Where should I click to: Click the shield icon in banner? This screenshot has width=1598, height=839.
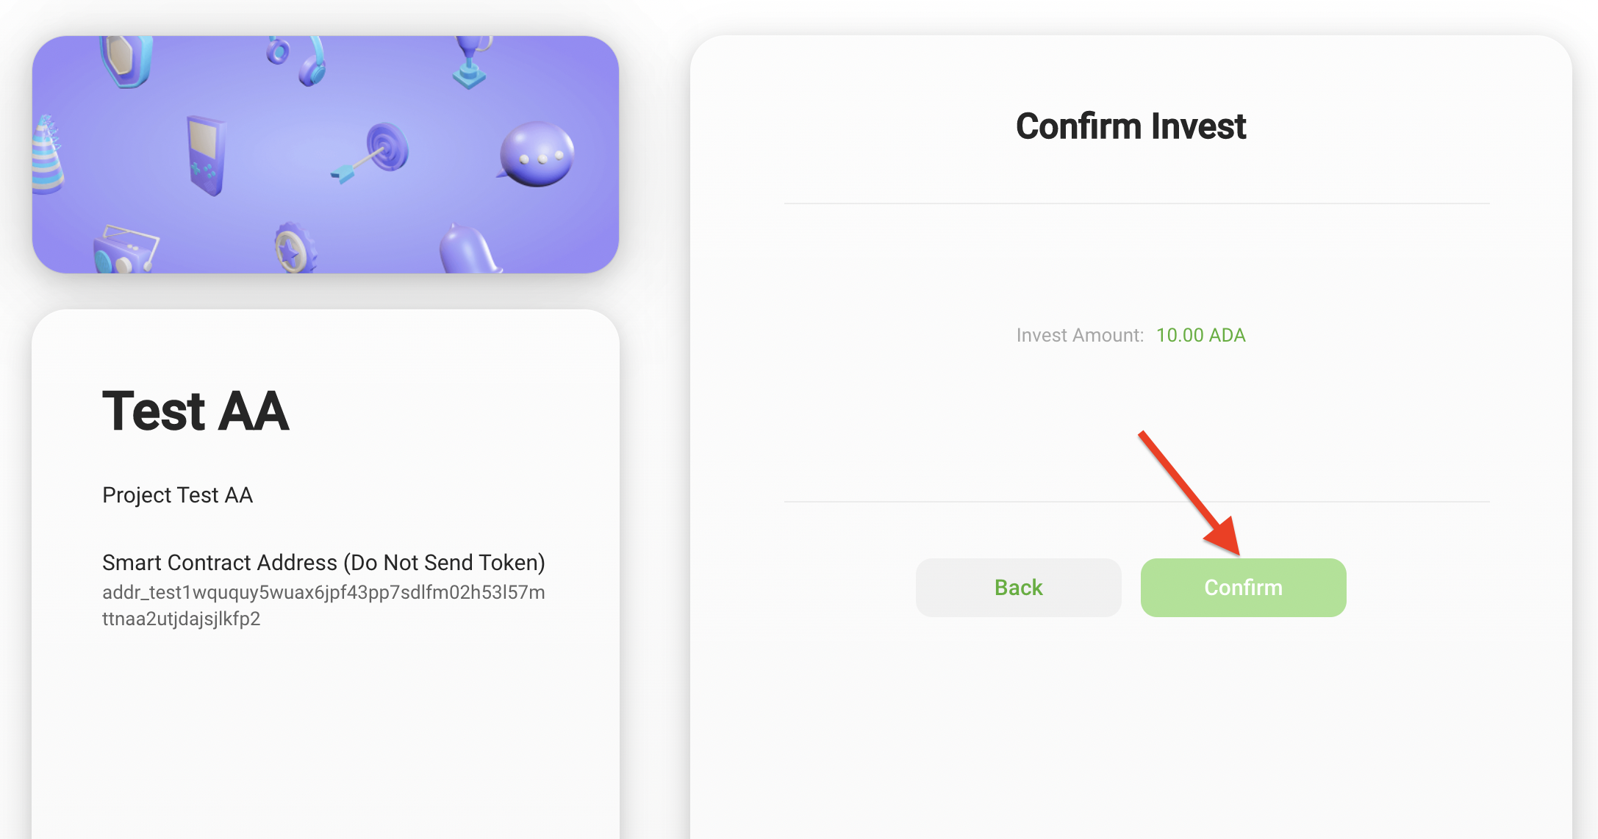point(126,60)
